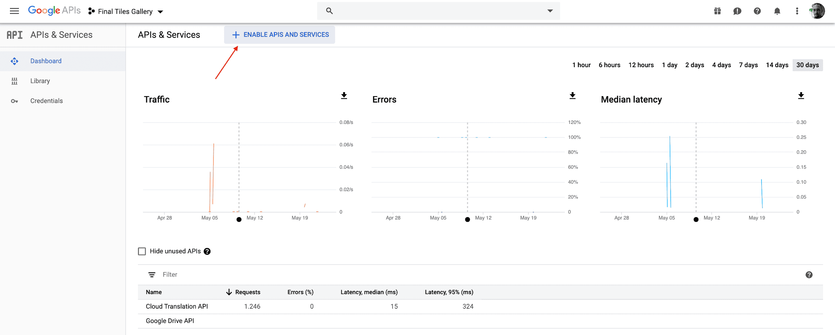The width and height of the screenshot is (835, 335).
Task: Click the search magnifier icon
Action: [x=329, y=11]
